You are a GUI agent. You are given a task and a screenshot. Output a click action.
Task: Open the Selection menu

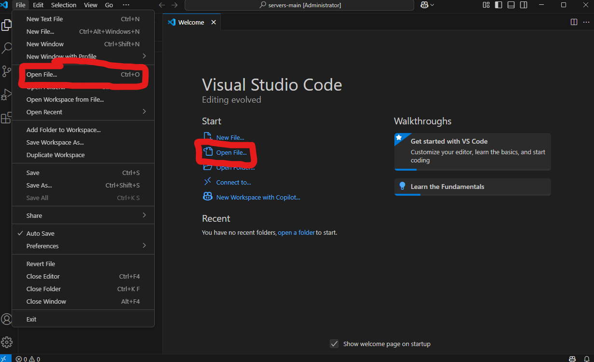click(x=64, y=5)
